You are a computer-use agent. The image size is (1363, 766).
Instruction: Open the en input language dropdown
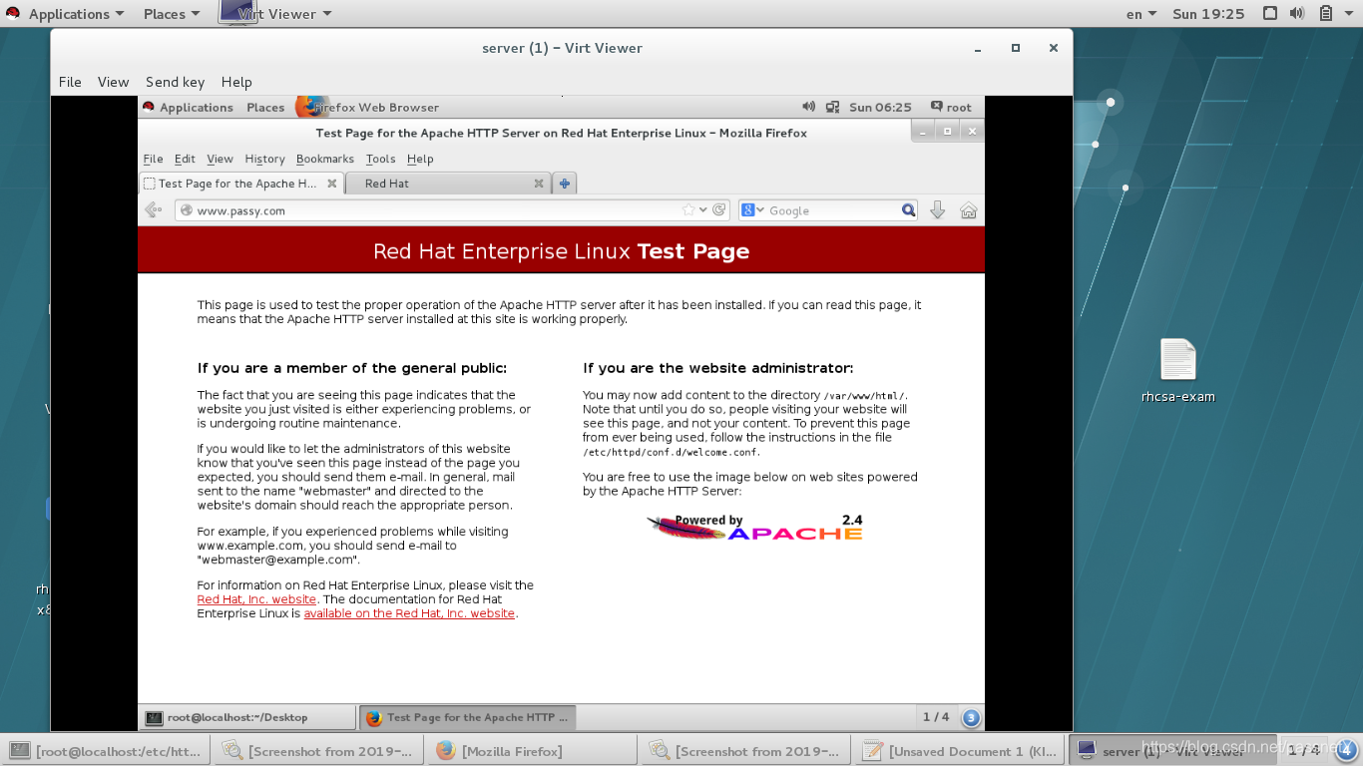(1140, 14)
